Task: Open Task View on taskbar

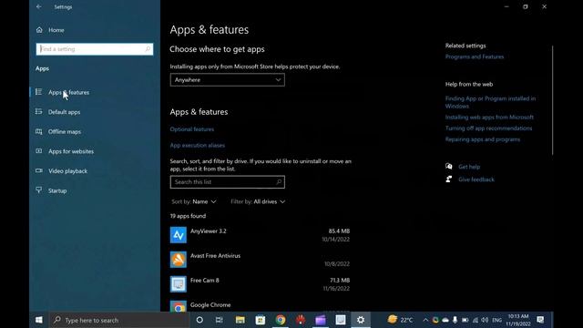Action: coord(220,320)
